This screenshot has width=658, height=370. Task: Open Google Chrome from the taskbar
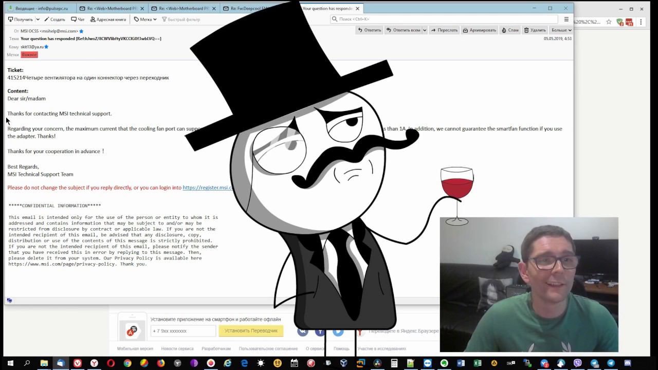(127, 363)
